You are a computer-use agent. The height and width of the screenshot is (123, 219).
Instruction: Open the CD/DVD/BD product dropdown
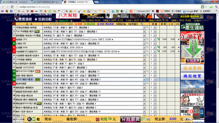coord(144,68)
